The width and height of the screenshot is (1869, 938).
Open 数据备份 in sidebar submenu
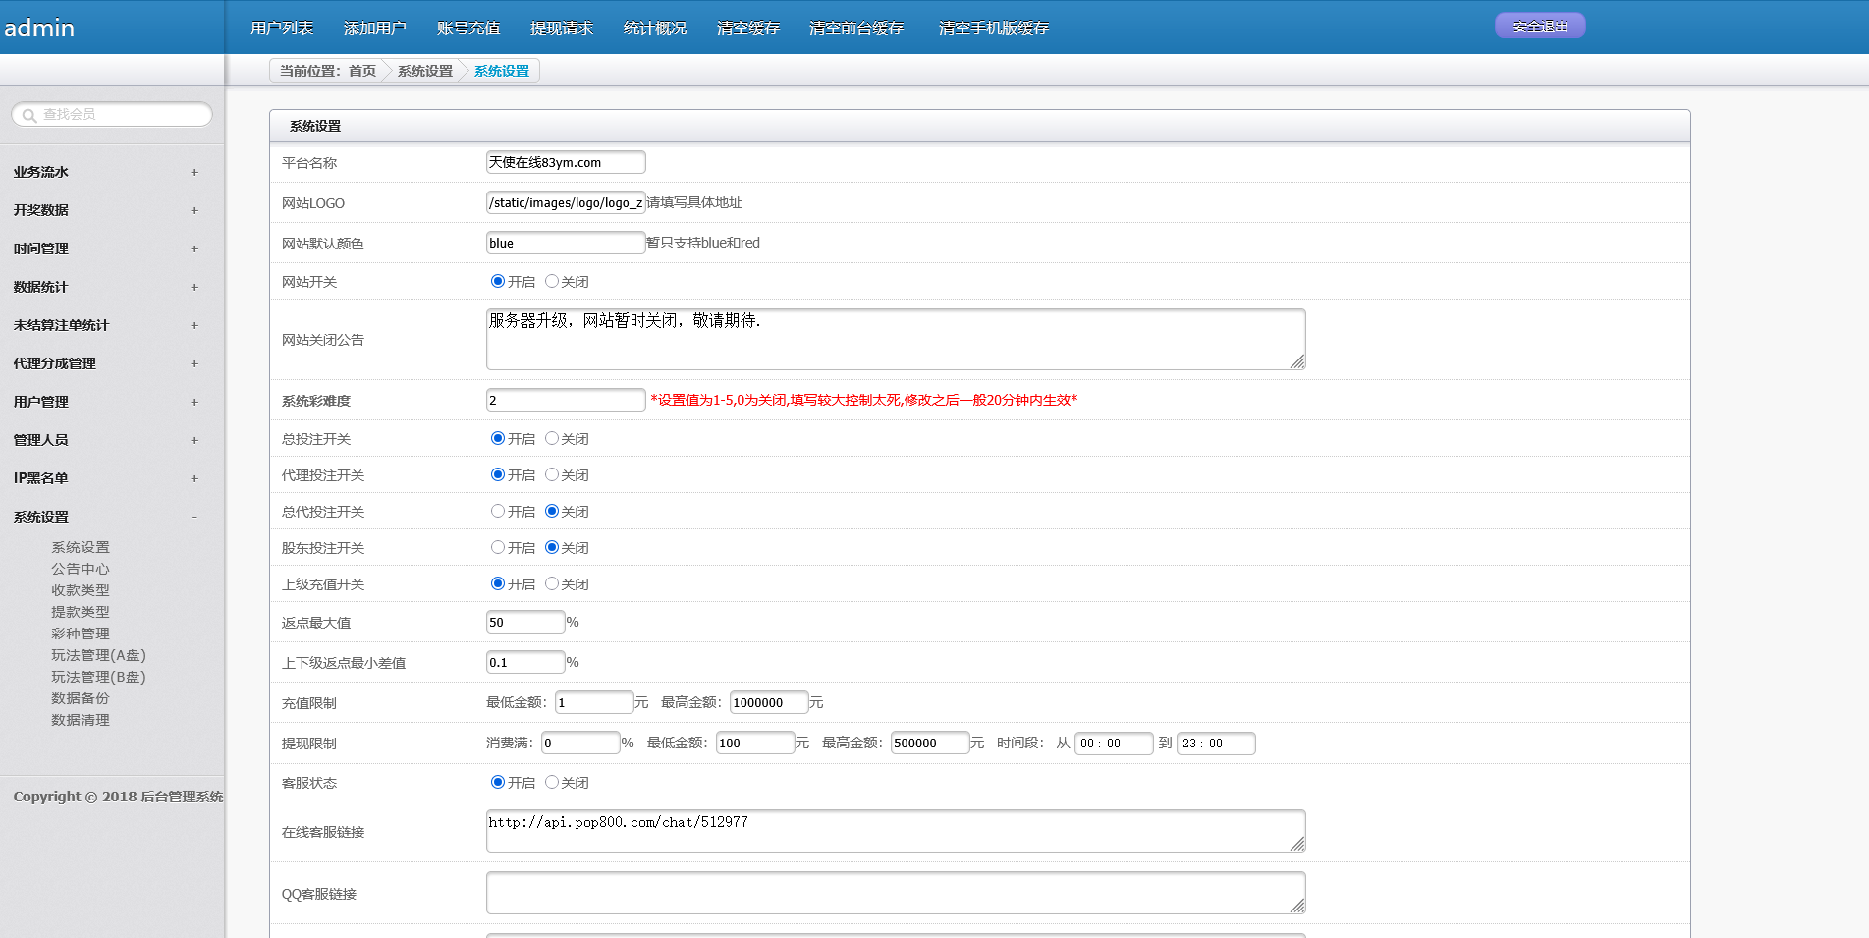pyautogui.click(x=81, y=698)
